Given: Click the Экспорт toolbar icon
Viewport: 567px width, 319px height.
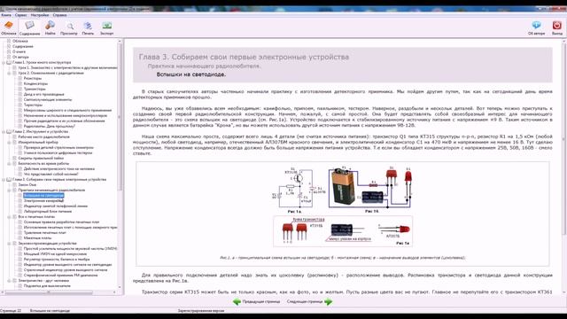Looking at the screenshot, I should pos(106,26).
